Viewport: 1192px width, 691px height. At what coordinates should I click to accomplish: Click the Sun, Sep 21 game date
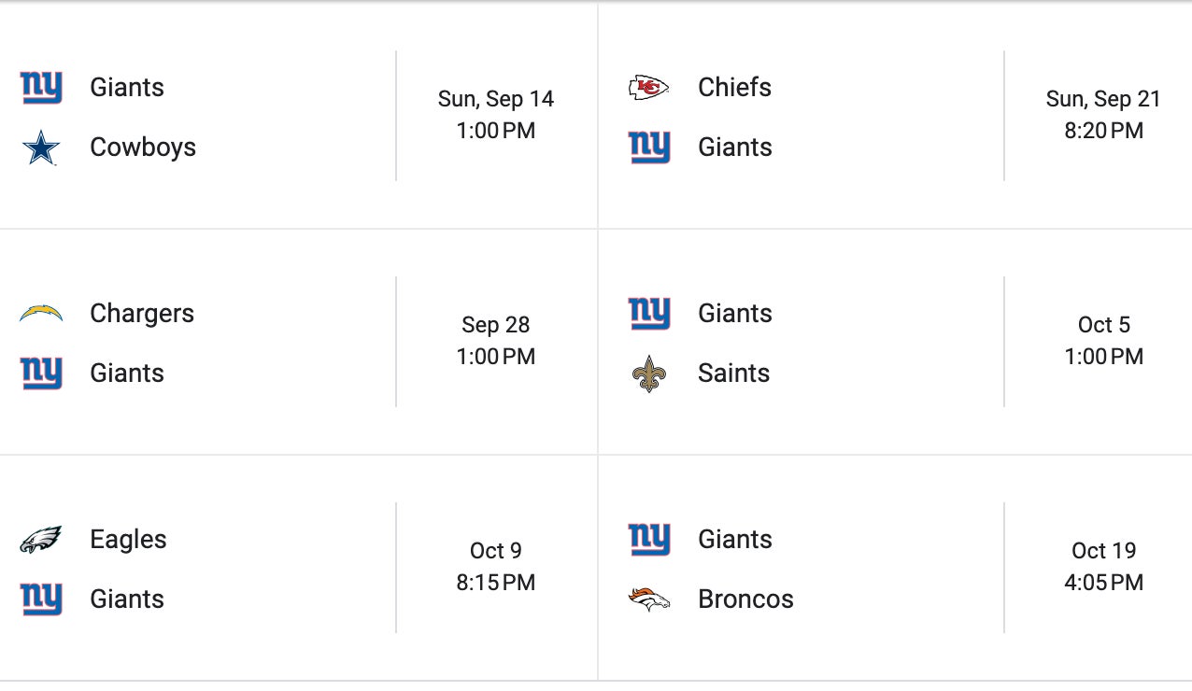1103,99
